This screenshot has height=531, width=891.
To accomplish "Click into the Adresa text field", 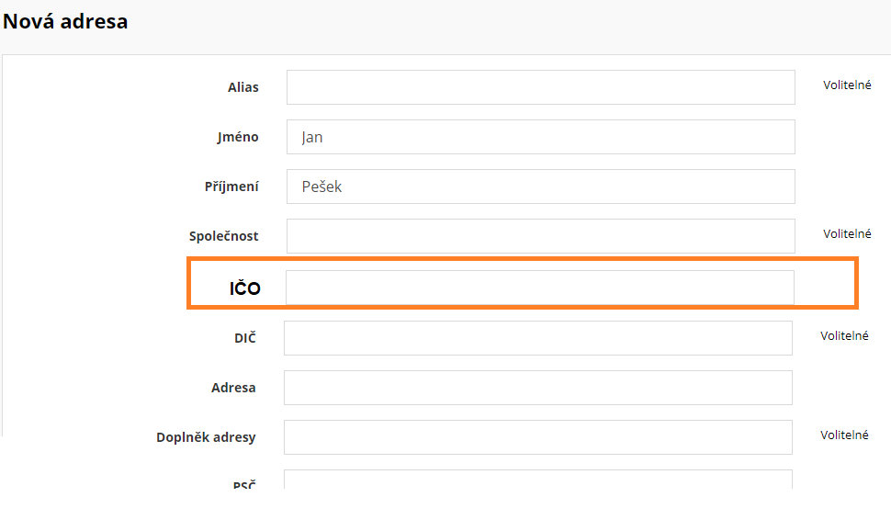I will tap(537, 388).
